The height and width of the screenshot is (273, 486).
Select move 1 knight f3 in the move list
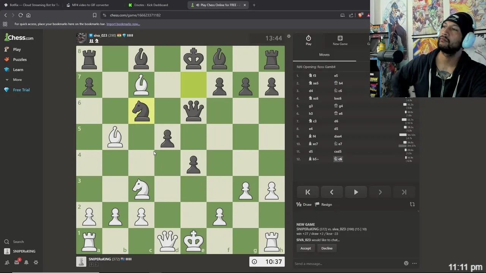click(312, 75)
